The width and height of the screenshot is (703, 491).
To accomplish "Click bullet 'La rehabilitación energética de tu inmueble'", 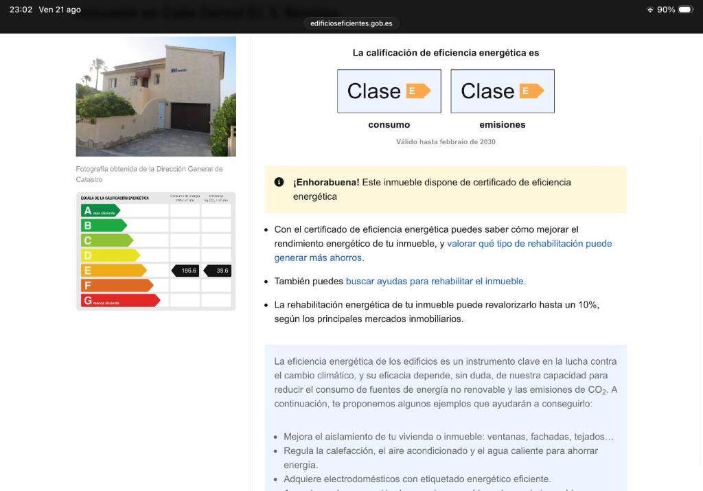I will [437, 312].
